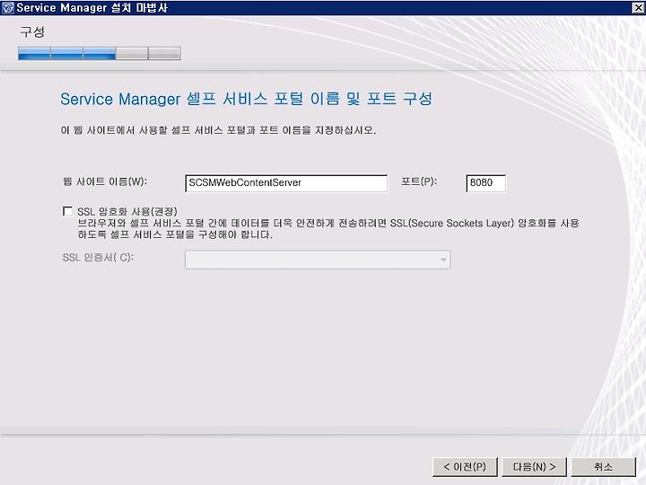This screenshot has height=485, width=646.
Task: Click the Service Manager title bar icon
Action: pyautogui.click(x=8, y=7)
